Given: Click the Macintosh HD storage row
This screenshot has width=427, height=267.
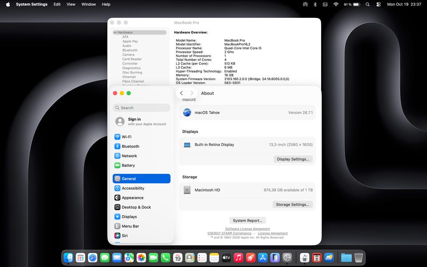Looking at the screenshot, I should pyautogui.click(x=248, y=190).
